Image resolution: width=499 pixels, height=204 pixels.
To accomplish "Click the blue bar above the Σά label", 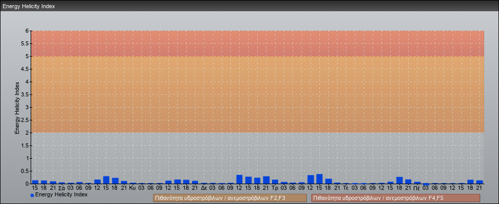I will 62,183.
